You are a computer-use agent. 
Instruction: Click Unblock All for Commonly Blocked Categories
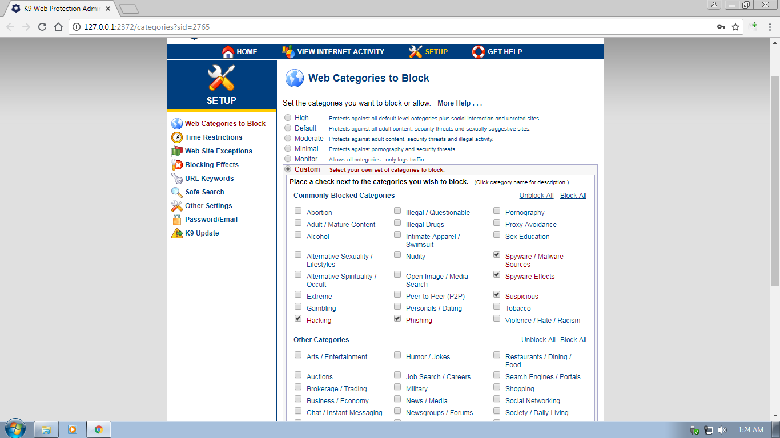[537, 196]
